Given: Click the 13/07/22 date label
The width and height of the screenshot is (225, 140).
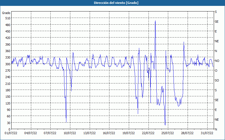Looking at the screenshot, I should (x=89, y=133).
